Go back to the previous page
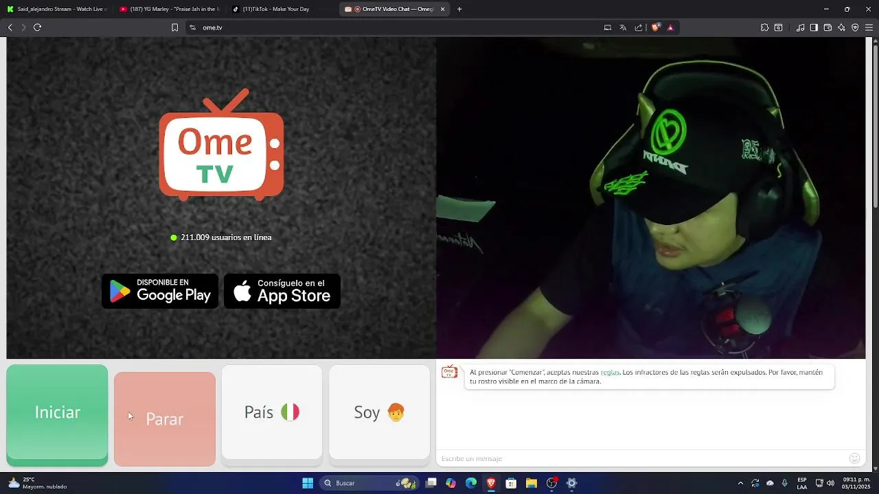The height and width of the screenshot is (494, 879). (x=10, y=27)
